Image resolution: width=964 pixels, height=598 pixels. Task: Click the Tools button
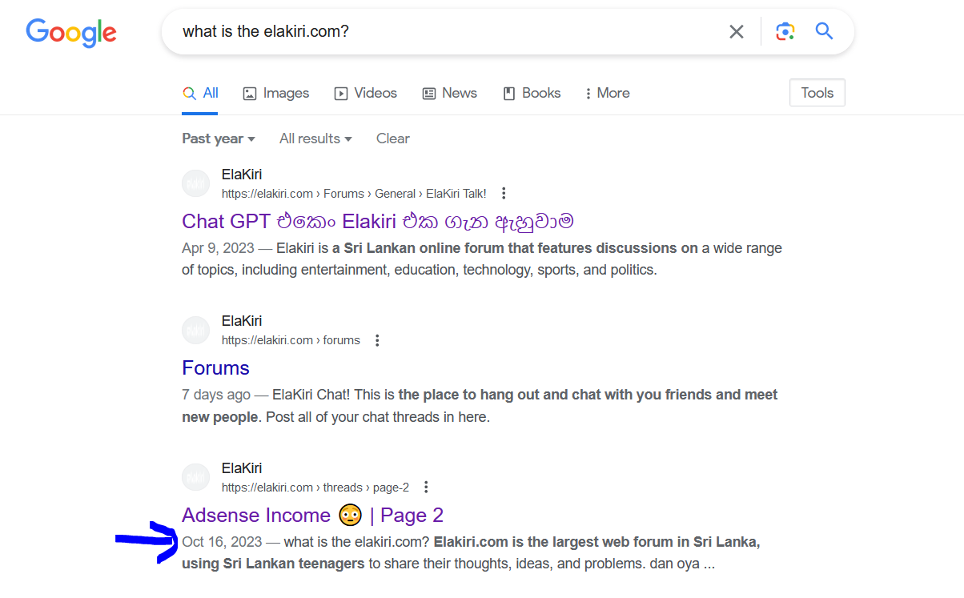coord(817,93)
